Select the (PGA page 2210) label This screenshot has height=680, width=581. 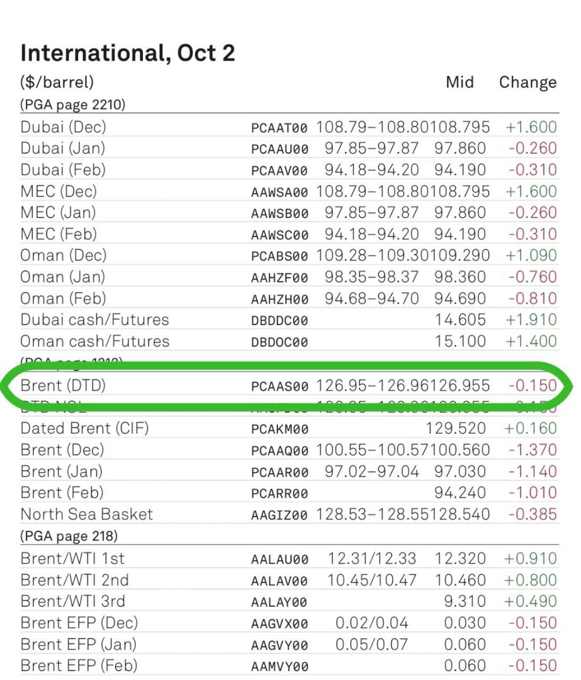click(73, 105)
